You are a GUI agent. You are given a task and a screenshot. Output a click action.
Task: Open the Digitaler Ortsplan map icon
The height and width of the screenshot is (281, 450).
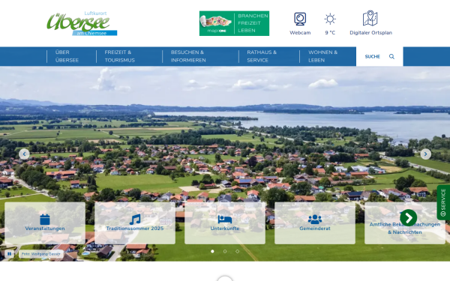point(370,18)
